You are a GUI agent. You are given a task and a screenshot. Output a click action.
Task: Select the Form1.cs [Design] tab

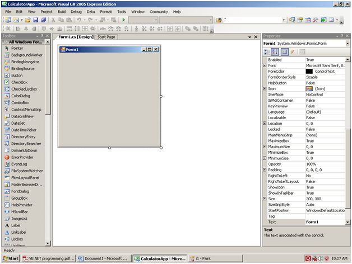click(x=76, y=37)
